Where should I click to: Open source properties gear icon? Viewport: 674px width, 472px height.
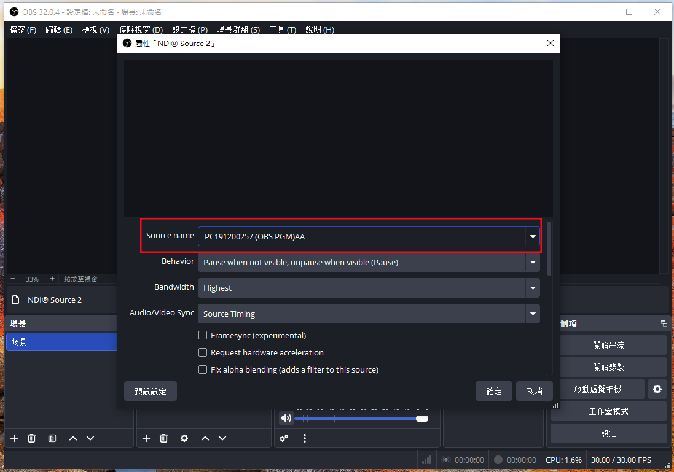pyautogui.click(x=184, y=438)
